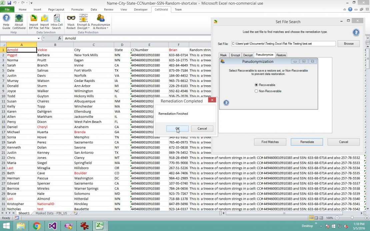The width and height of the screenshot is (370, 231).
Task: Open Intra-Cell Search tool
Action: click(x=57, y=22)
